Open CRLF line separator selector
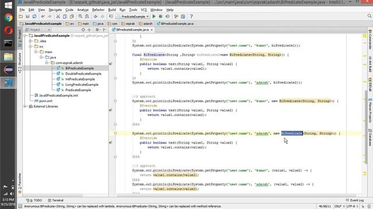Image resolution: width=373 pixels, height=209 pixels. (340, 207)
